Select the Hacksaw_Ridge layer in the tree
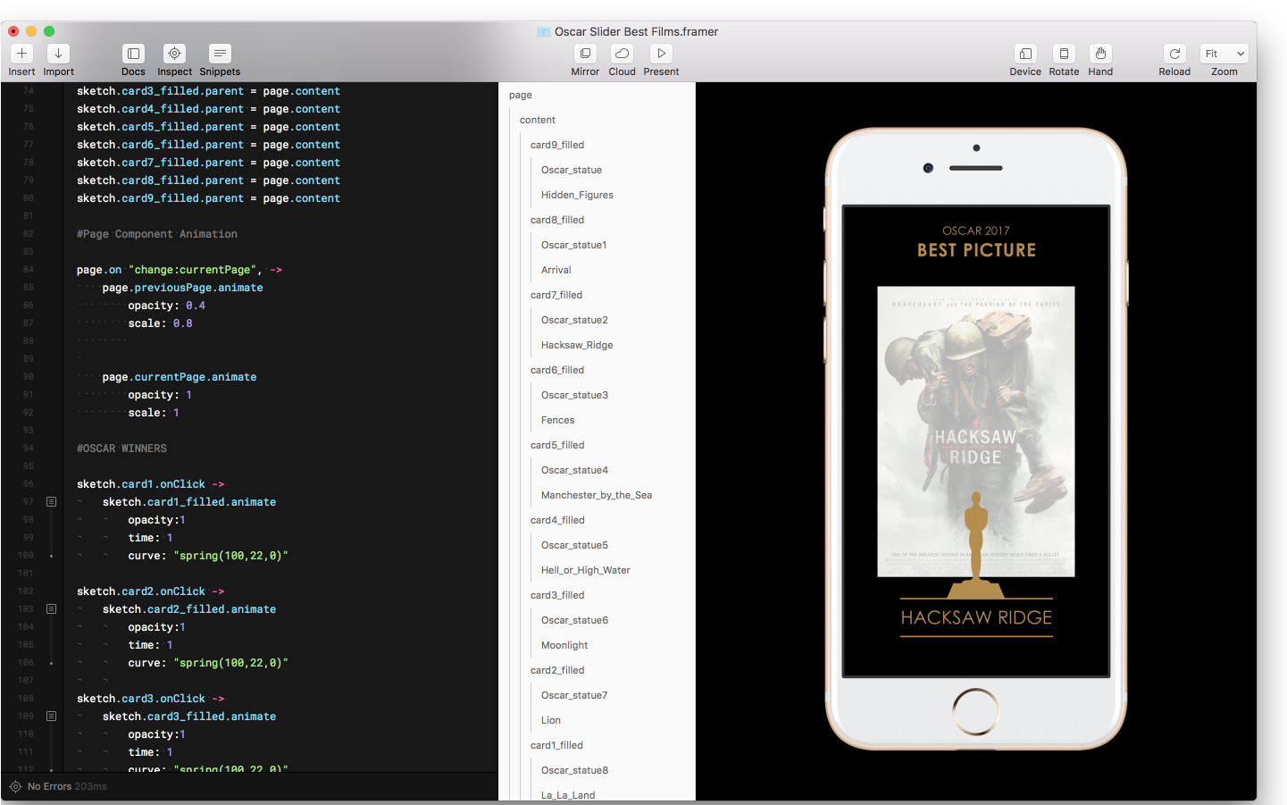Image resolution: width=1287 pixels, height=805 pixels. [x=577, y=345]
